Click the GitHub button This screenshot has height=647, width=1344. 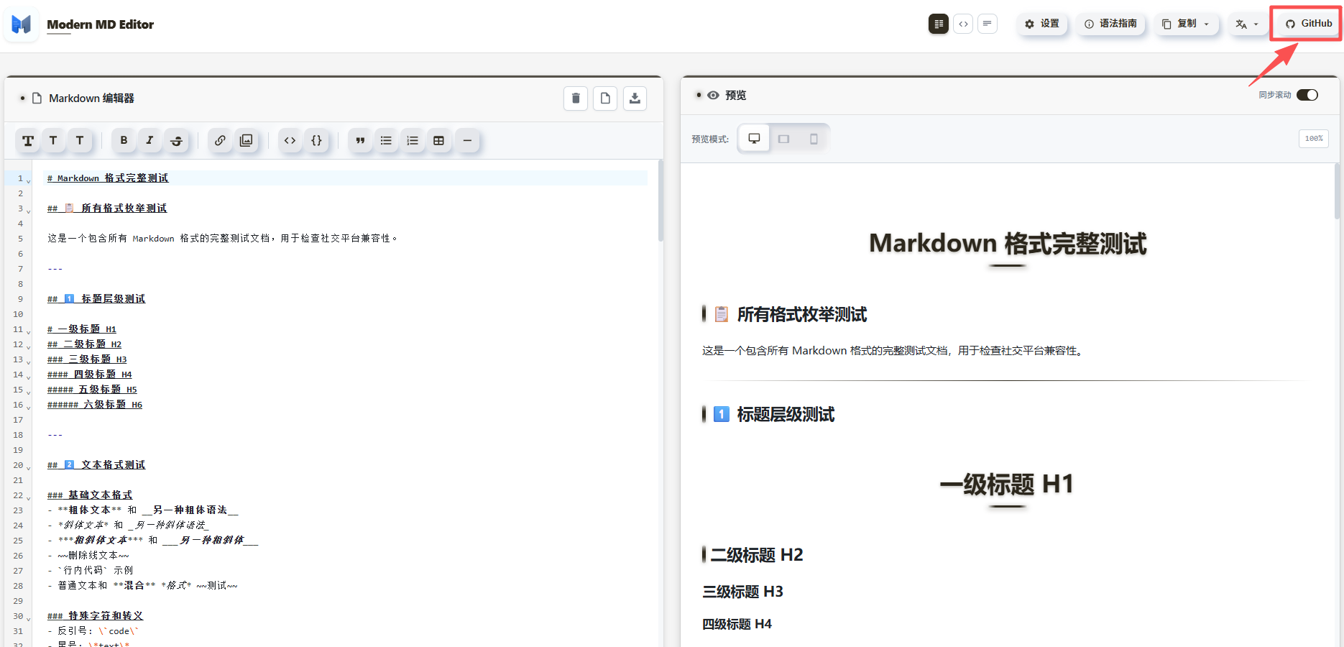[x=1306, y=22]
